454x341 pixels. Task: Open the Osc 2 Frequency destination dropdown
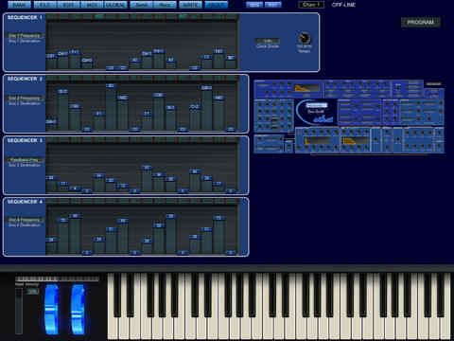25,98
